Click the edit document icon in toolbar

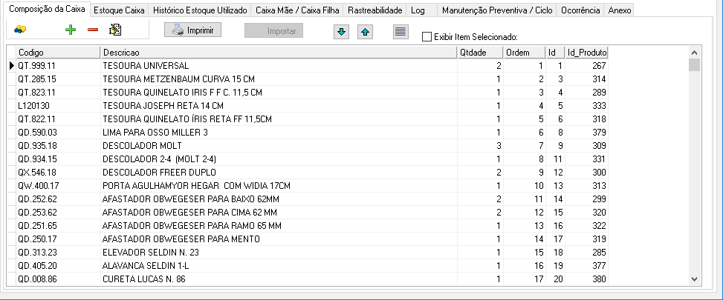(x=115, y=30)
